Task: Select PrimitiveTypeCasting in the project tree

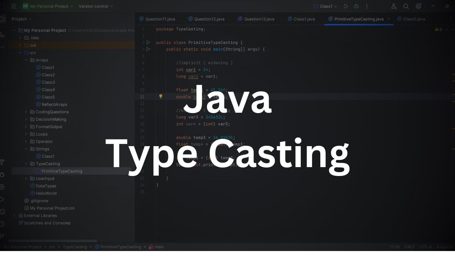Action: (x=59, y=171)
